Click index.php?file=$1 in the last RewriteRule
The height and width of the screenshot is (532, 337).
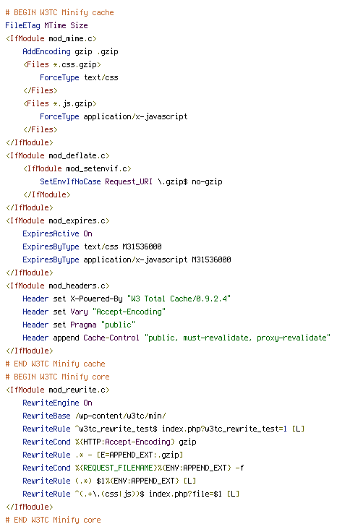point(185,494)
